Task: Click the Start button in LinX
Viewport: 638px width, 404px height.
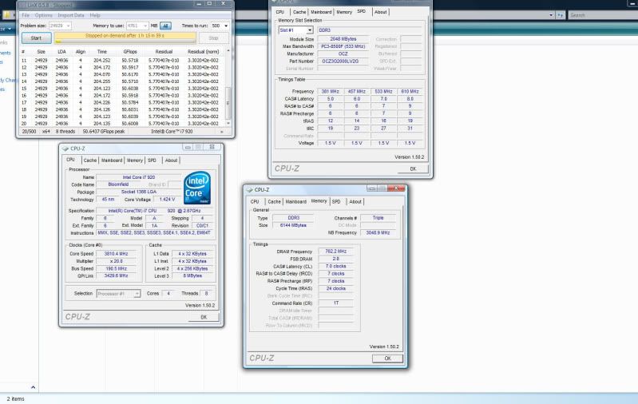Action: (36, 38)
